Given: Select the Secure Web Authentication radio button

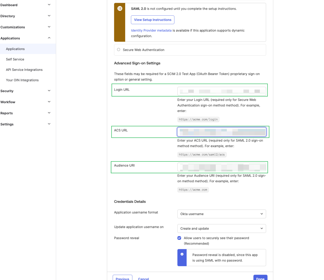Looking at the screenshot, I should (118, 50).
